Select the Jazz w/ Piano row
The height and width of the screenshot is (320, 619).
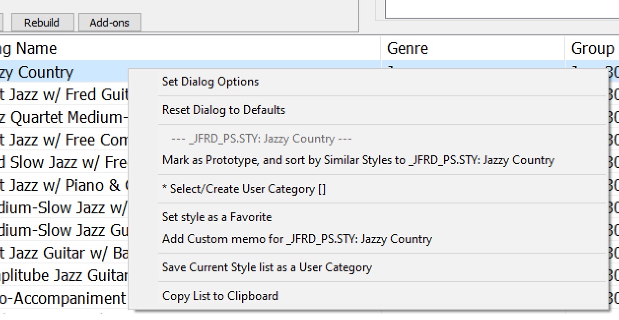pyautogui.click(x=64, y=185)
